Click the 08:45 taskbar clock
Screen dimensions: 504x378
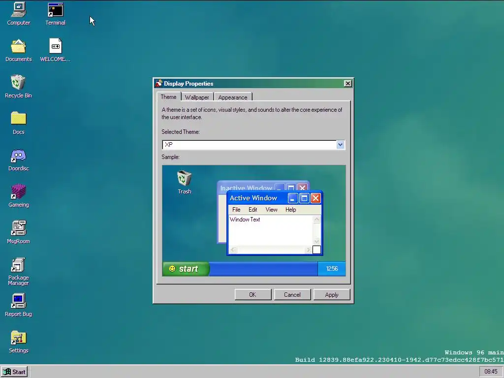point(491,372)
